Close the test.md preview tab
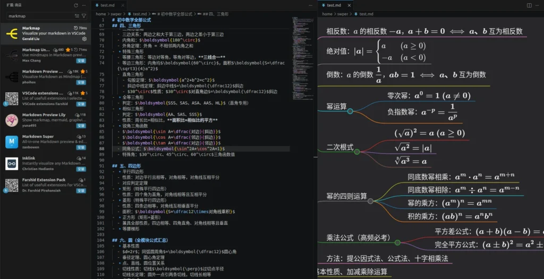 pyautogui.click(x=349, y=5)
